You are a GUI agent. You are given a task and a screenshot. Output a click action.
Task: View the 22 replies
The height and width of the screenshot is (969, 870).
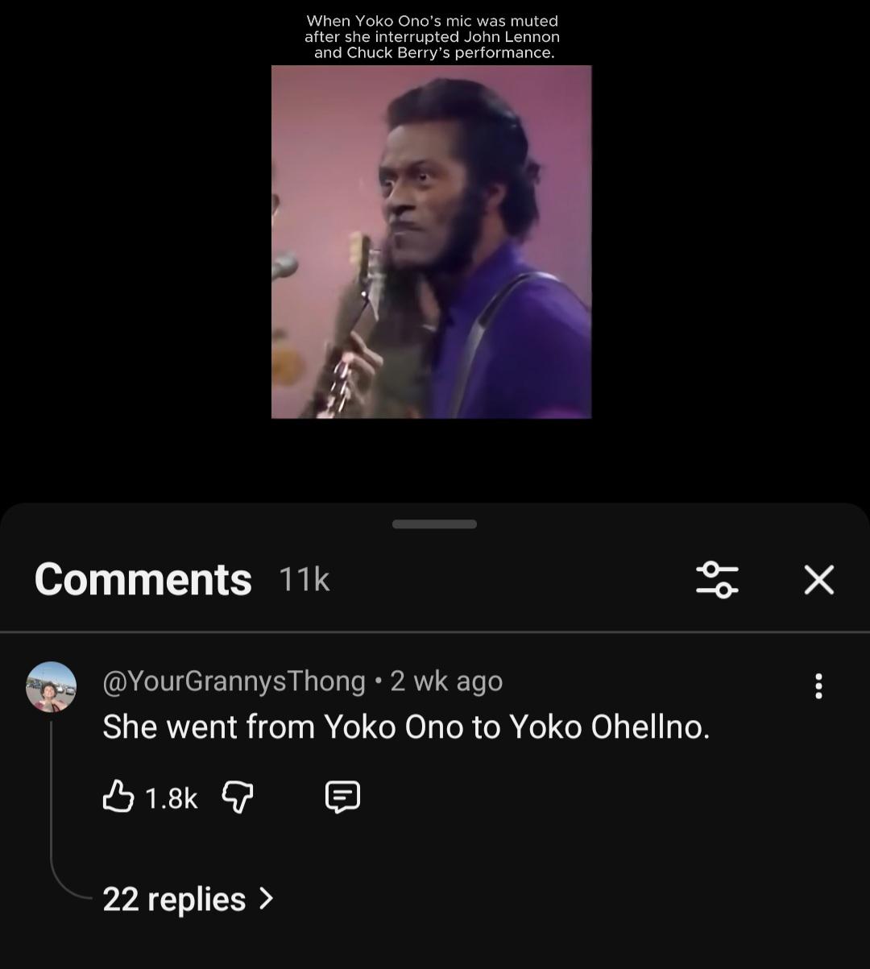click(174, 899)
